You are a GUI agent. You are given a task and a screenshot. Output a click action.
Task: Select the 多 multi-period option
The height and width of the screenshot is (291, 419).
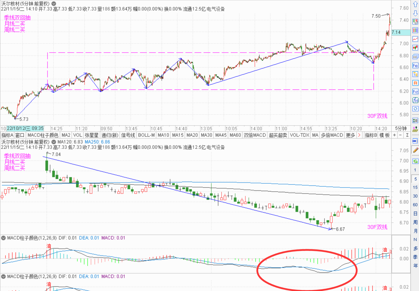(415, 248)
